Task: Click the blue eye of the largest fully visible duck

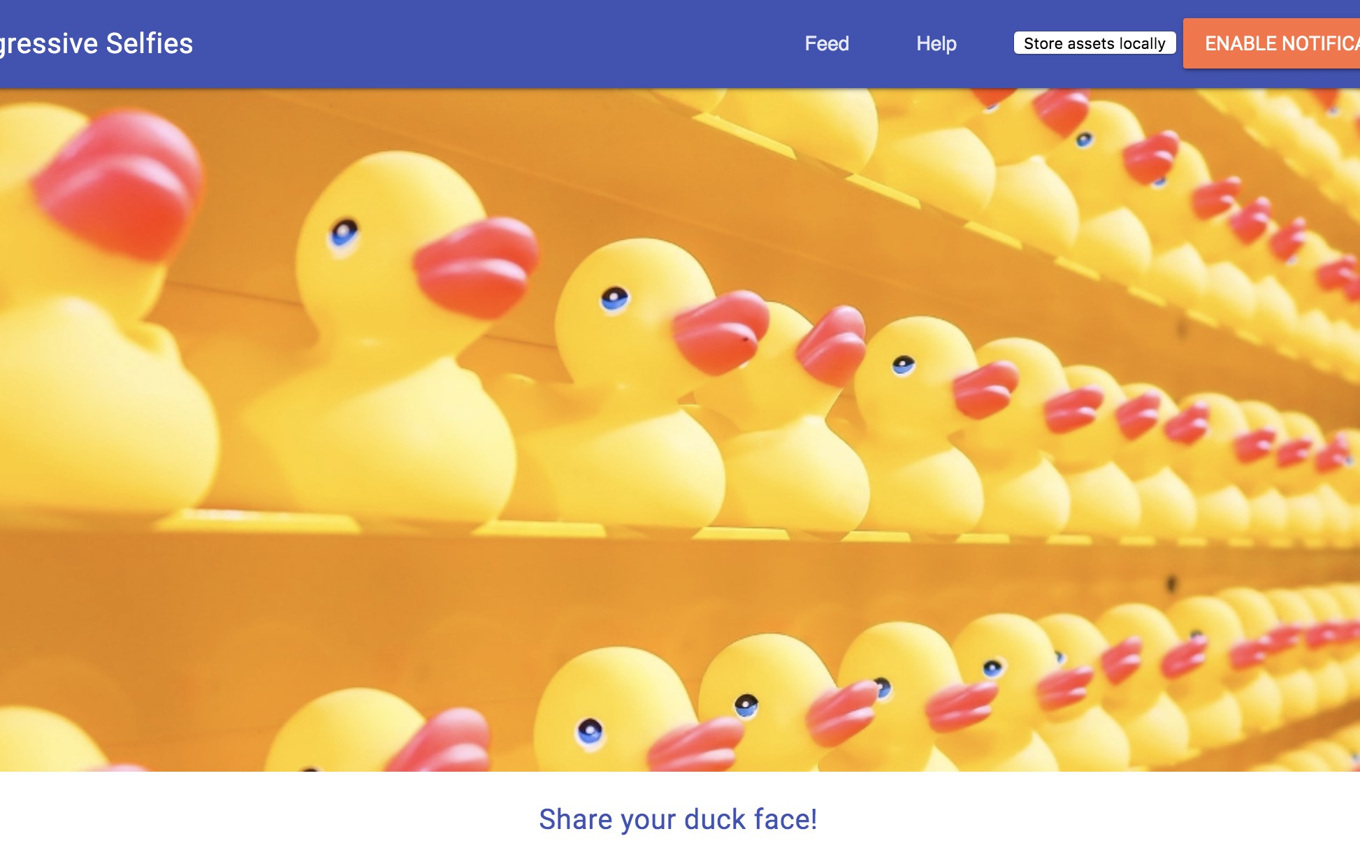Action: 344,231
